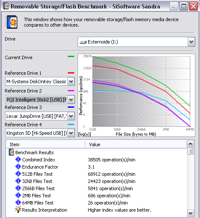Click the info icon for 64MB Files Test
The height and width of the screenshot is (218, 200).
click(18, 203)
